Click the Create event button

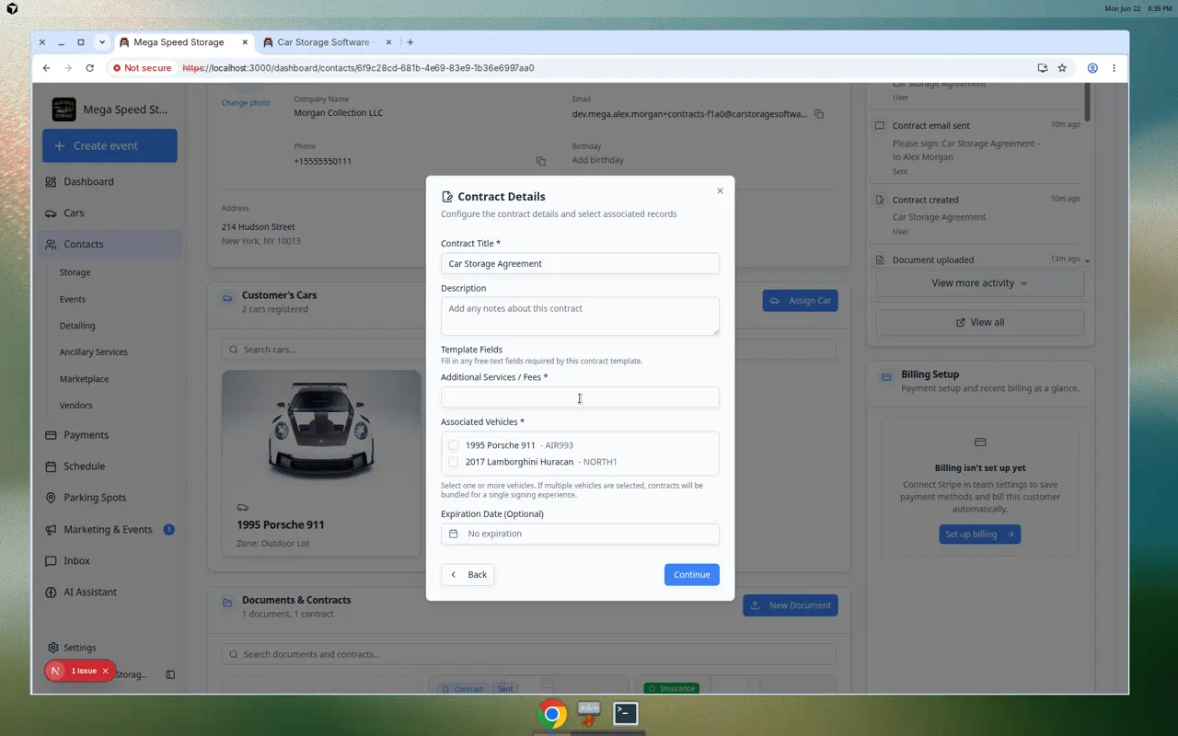coord(110,145)
